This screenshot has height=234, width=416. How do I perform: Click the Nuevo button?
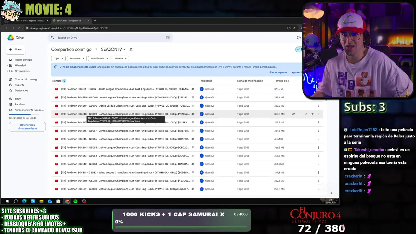coord(16,49)
